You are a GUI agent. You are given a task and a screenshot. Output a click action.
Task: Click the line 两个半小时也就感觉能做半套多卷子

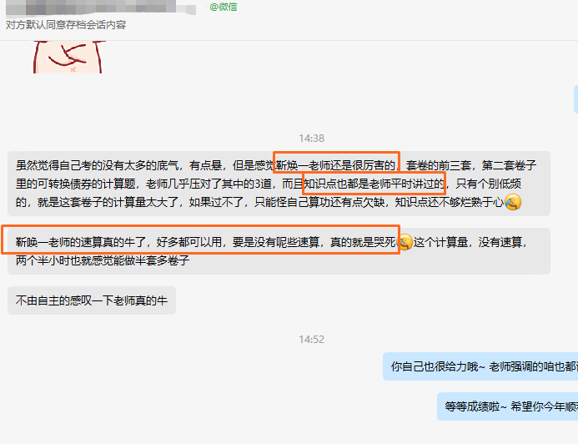pyautogui.click(x=103, y=260)
